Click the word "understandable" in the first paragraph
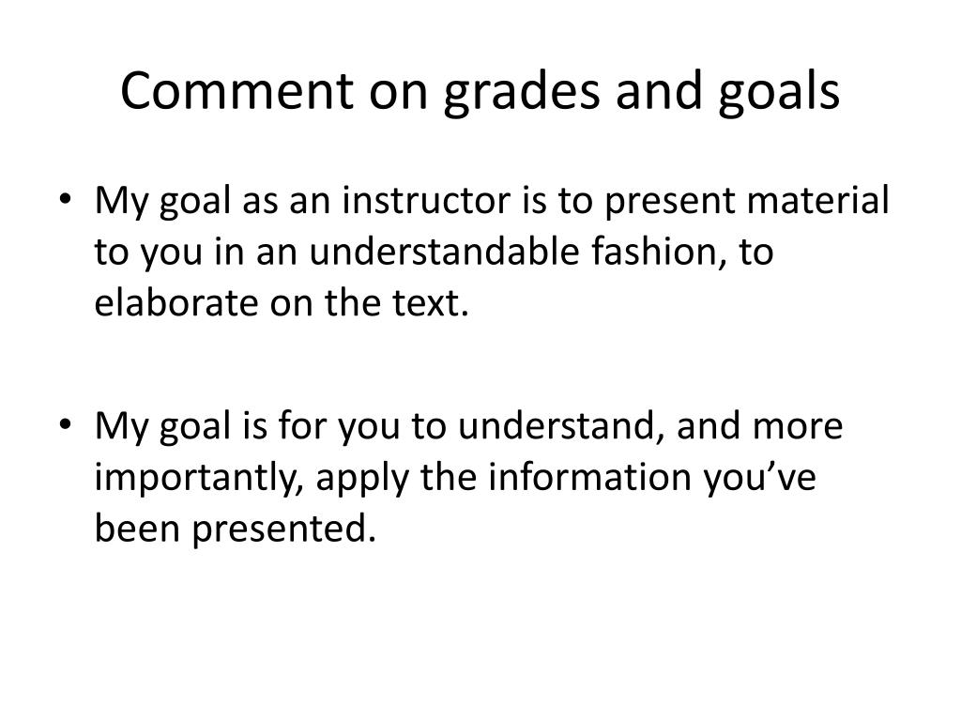961x721 pixels. click(x=444, y=252)
